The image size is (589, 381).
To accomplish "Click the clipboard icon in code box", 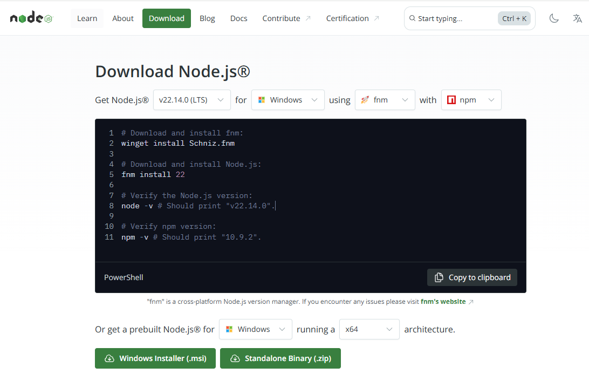I will coord(439,277).
